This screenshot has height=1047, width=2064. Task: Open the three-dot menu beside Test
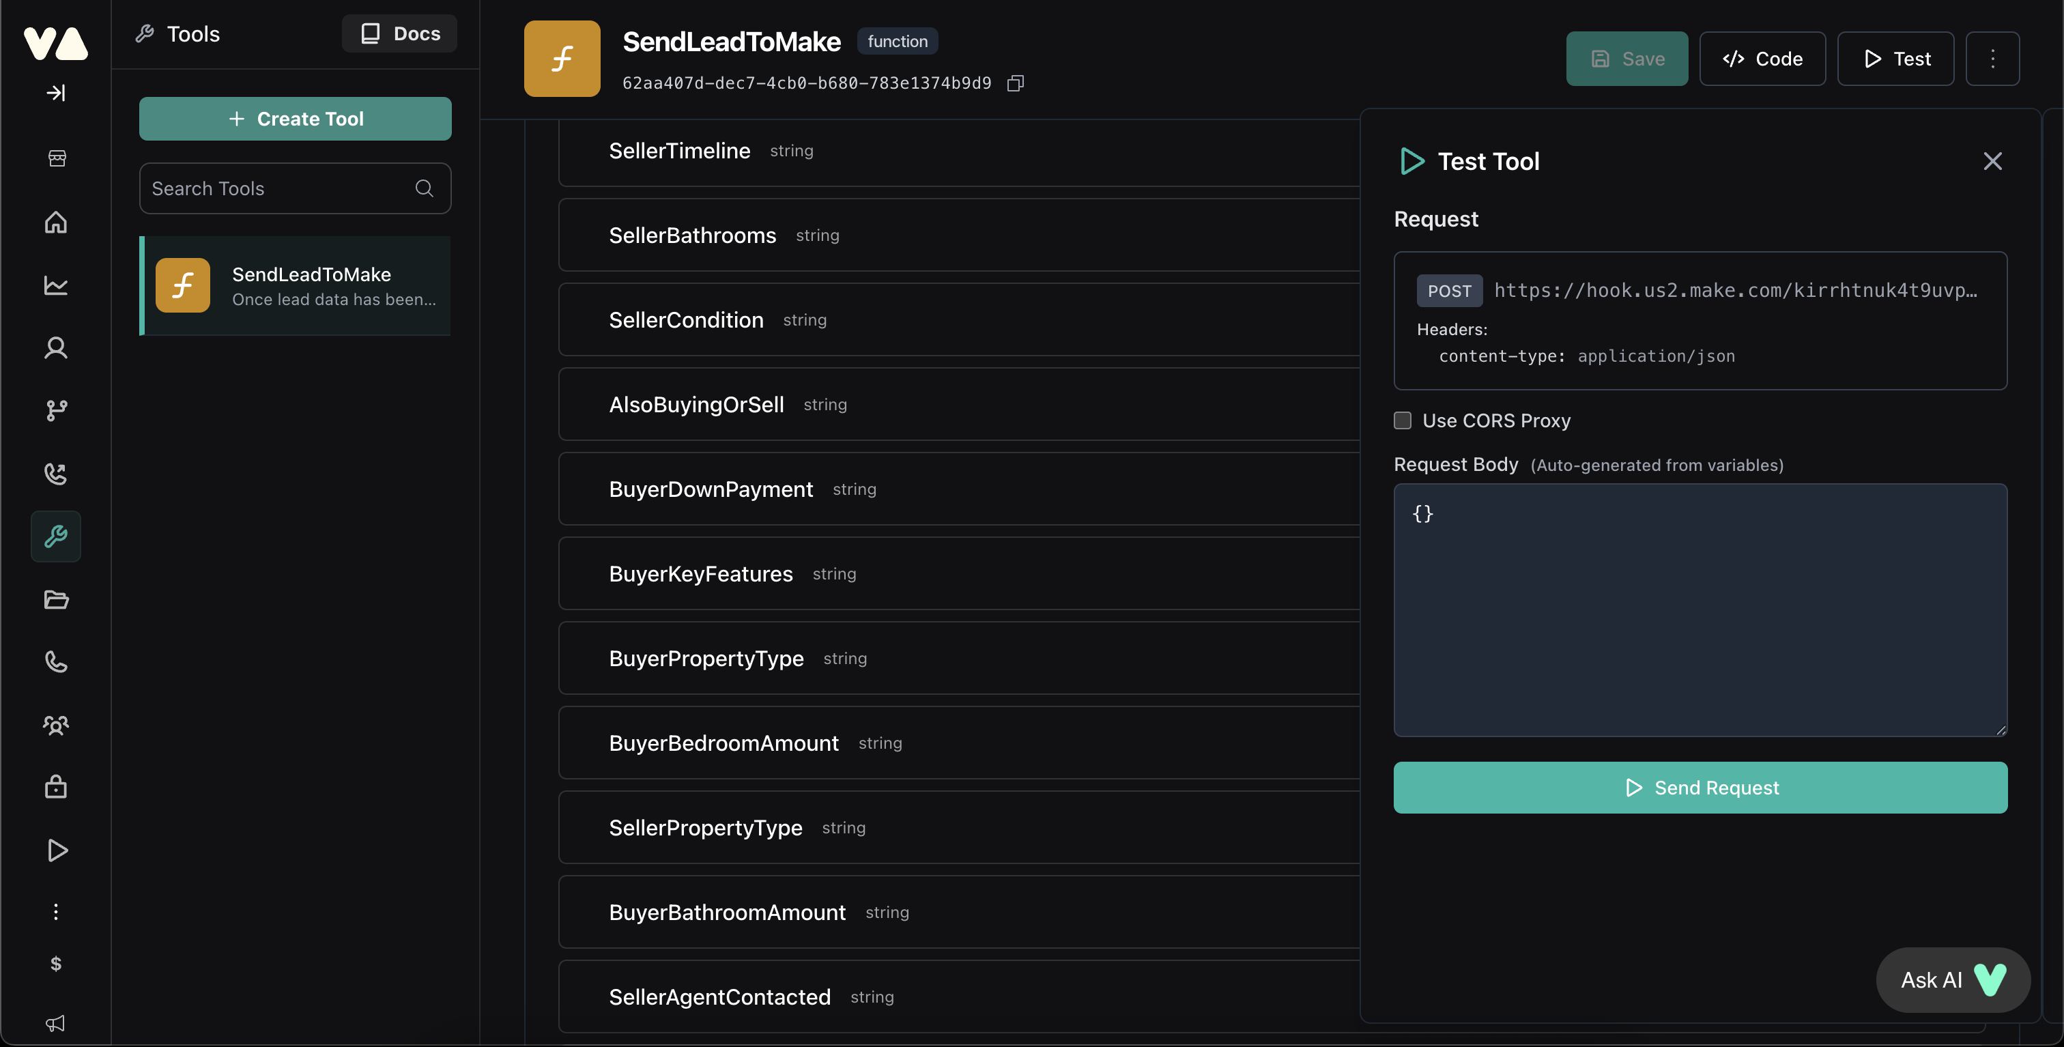tap(1992, 59)
